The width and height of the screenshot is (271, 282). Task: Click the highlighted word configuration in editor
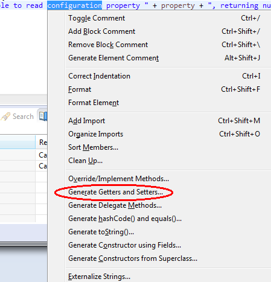pos(75,5)
